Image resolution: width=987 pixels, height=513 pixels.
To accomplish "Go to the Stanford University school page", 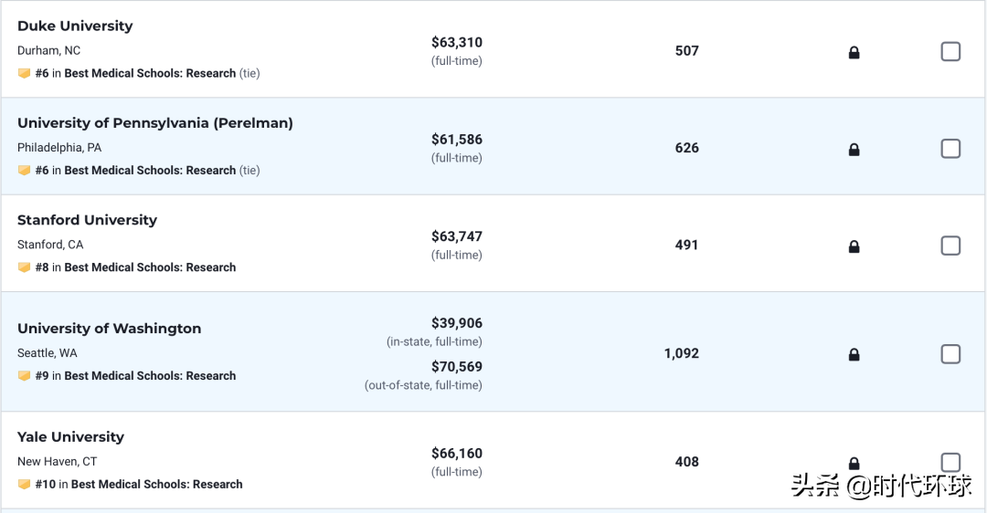I will (x=87, y=220).
